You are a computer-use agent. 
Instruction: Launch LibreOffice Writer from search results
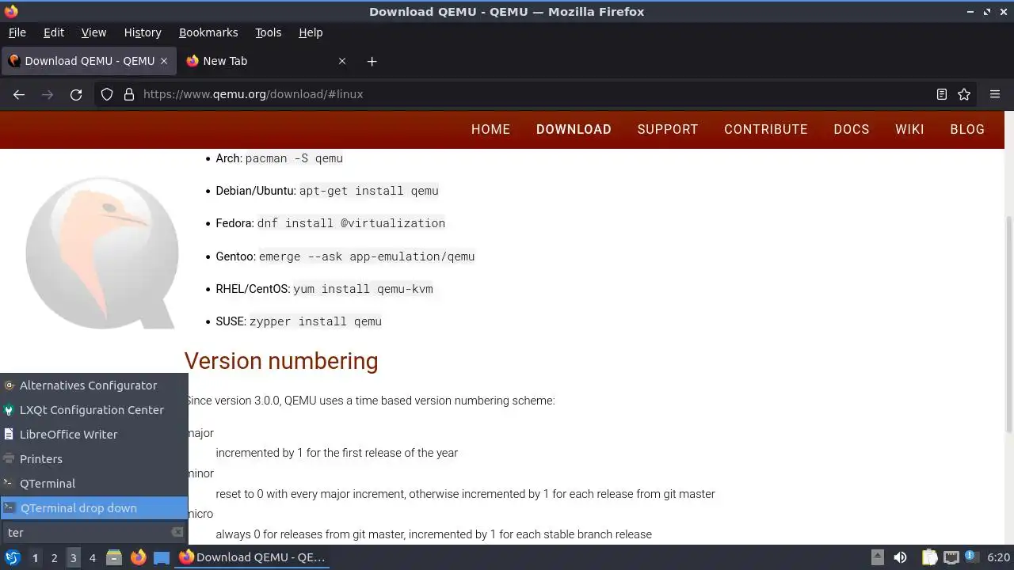(x=94, y=435)
